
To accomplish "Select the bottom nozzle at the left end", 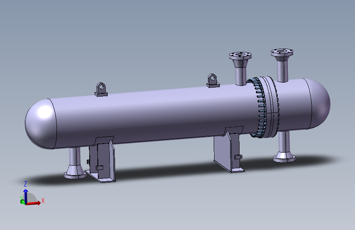I will click(75, 163).
